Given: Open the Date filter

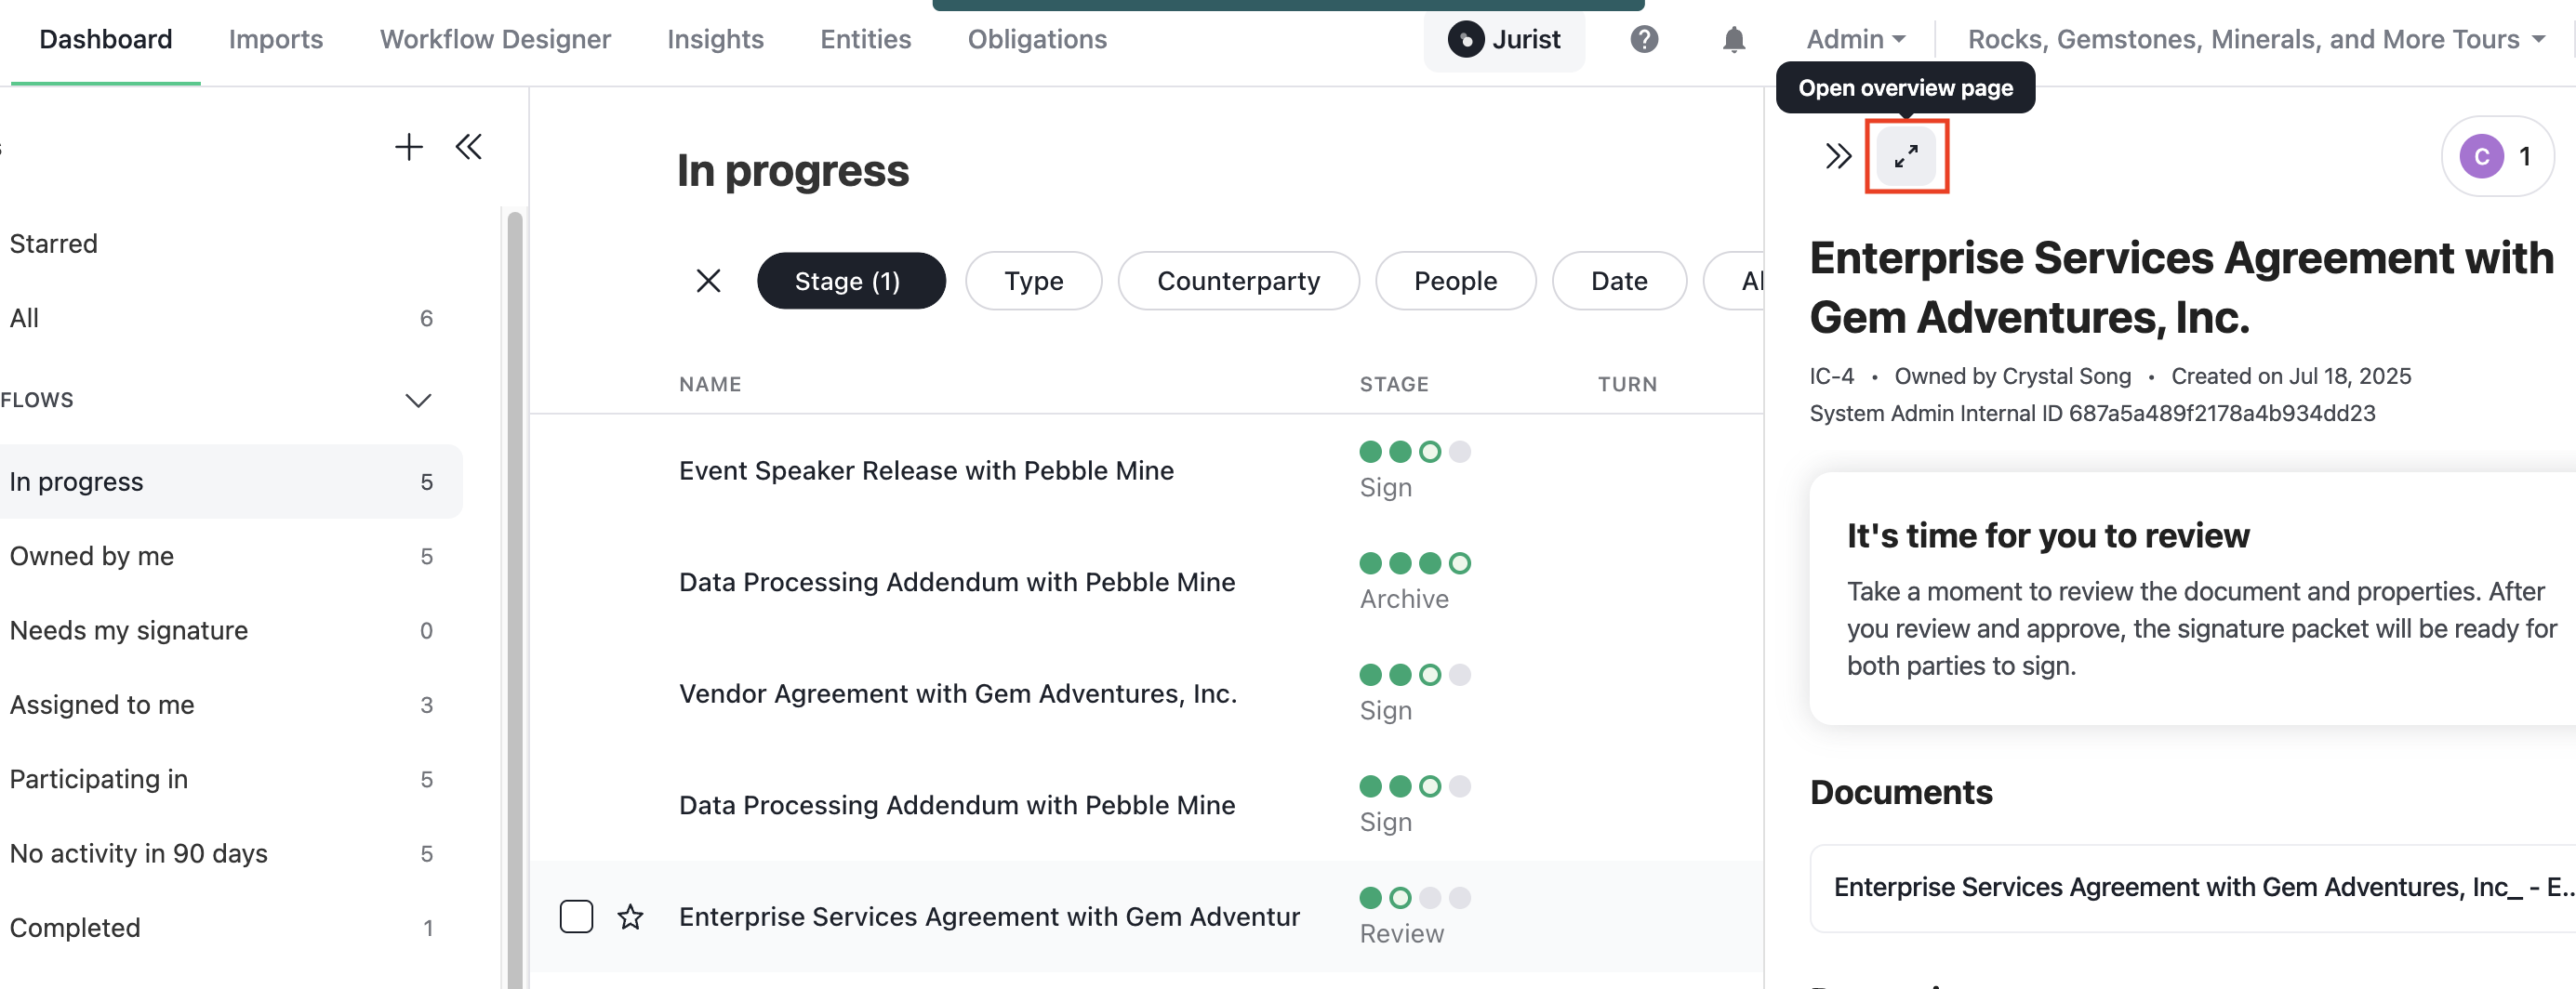Looking at the screenshot, I should pos(1619,281).
